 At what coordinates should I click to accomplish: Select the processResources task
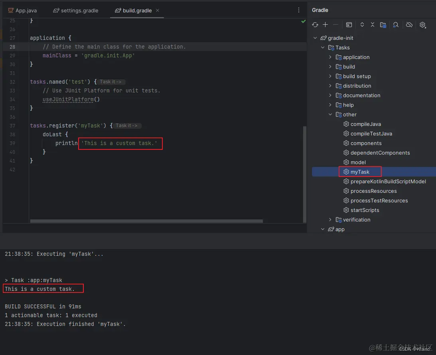point(373,191)
